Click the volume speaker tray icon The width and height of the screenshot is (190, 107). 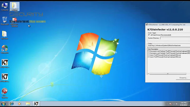177,104
